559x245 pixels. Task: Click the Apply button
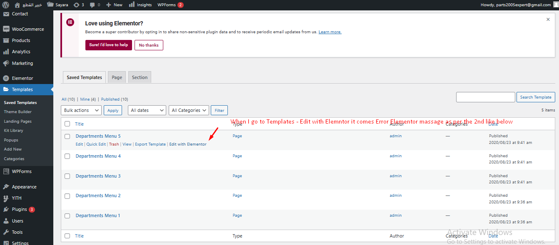(113, 110)
